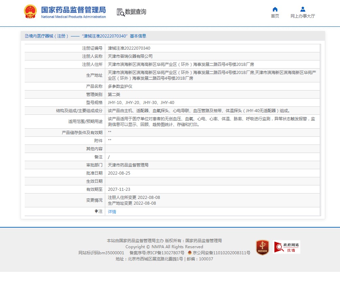
Task: Click the 审批部门 row label
Action: pyautogui.click(x=94, y=165)
